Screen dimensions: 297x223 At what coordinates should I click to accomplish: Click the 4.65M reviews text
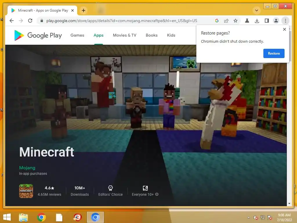point(49,194)
